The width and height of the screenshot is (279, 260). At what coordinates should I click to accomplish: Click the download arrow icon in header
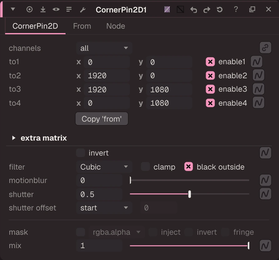point(43,9)
